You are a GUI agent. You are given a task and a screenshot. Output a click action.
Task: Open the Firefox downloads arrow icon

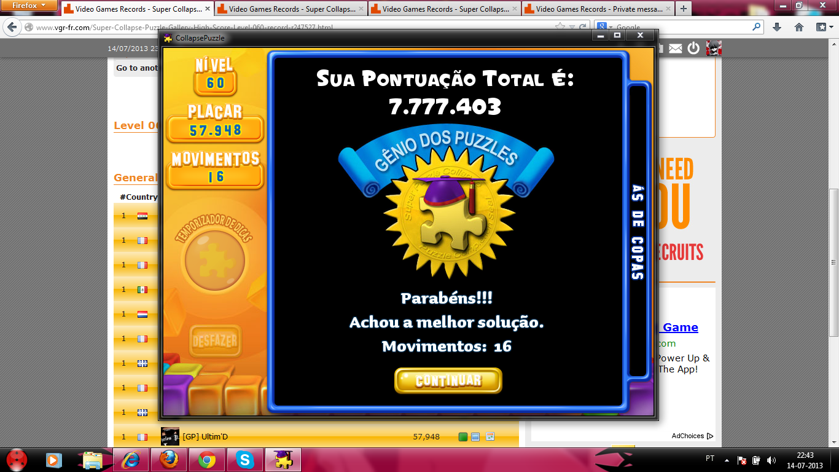tap(776, 27)
